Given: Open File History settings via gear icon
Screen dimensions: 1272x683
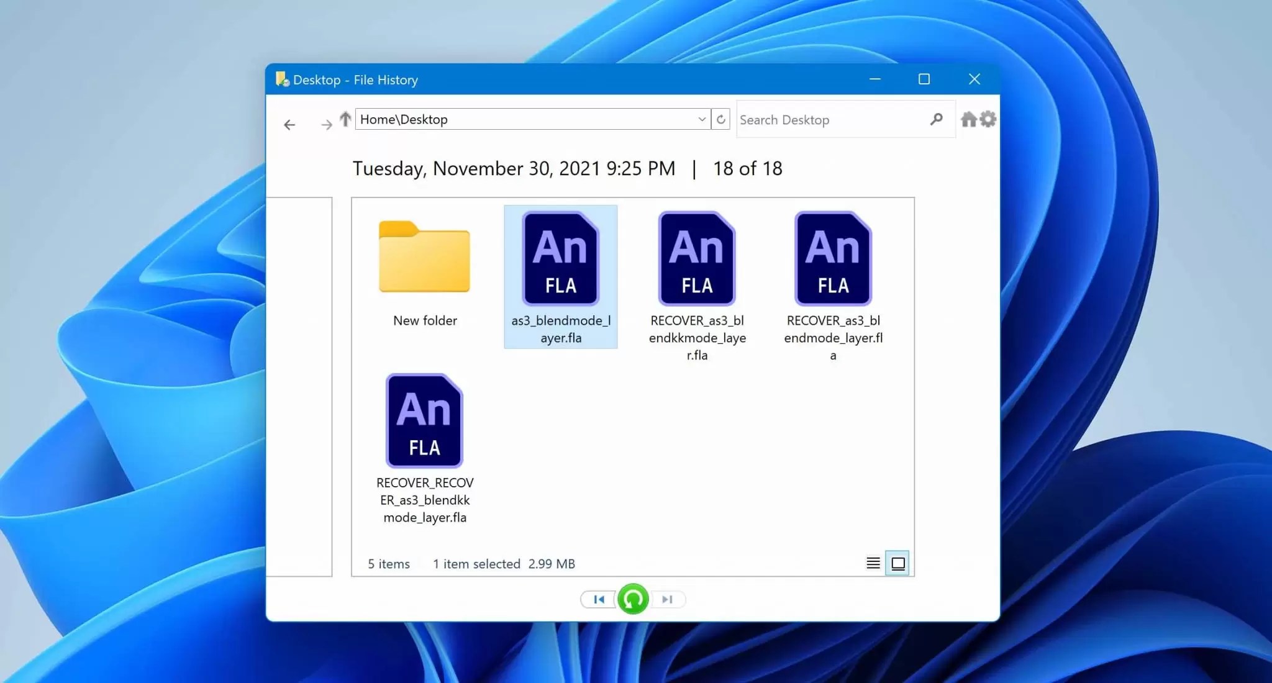Looking at the screenshot, I should click(x=989, y=119).
